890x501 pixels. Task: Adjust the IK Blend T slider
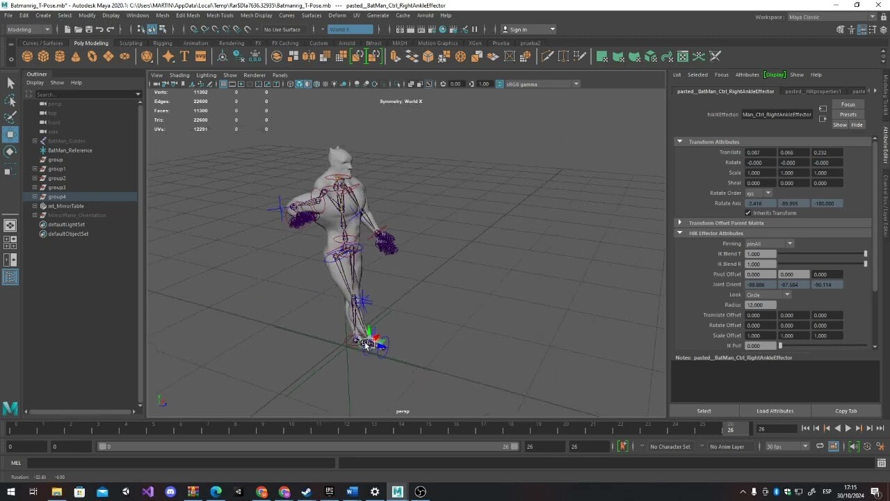pos(823,254)
